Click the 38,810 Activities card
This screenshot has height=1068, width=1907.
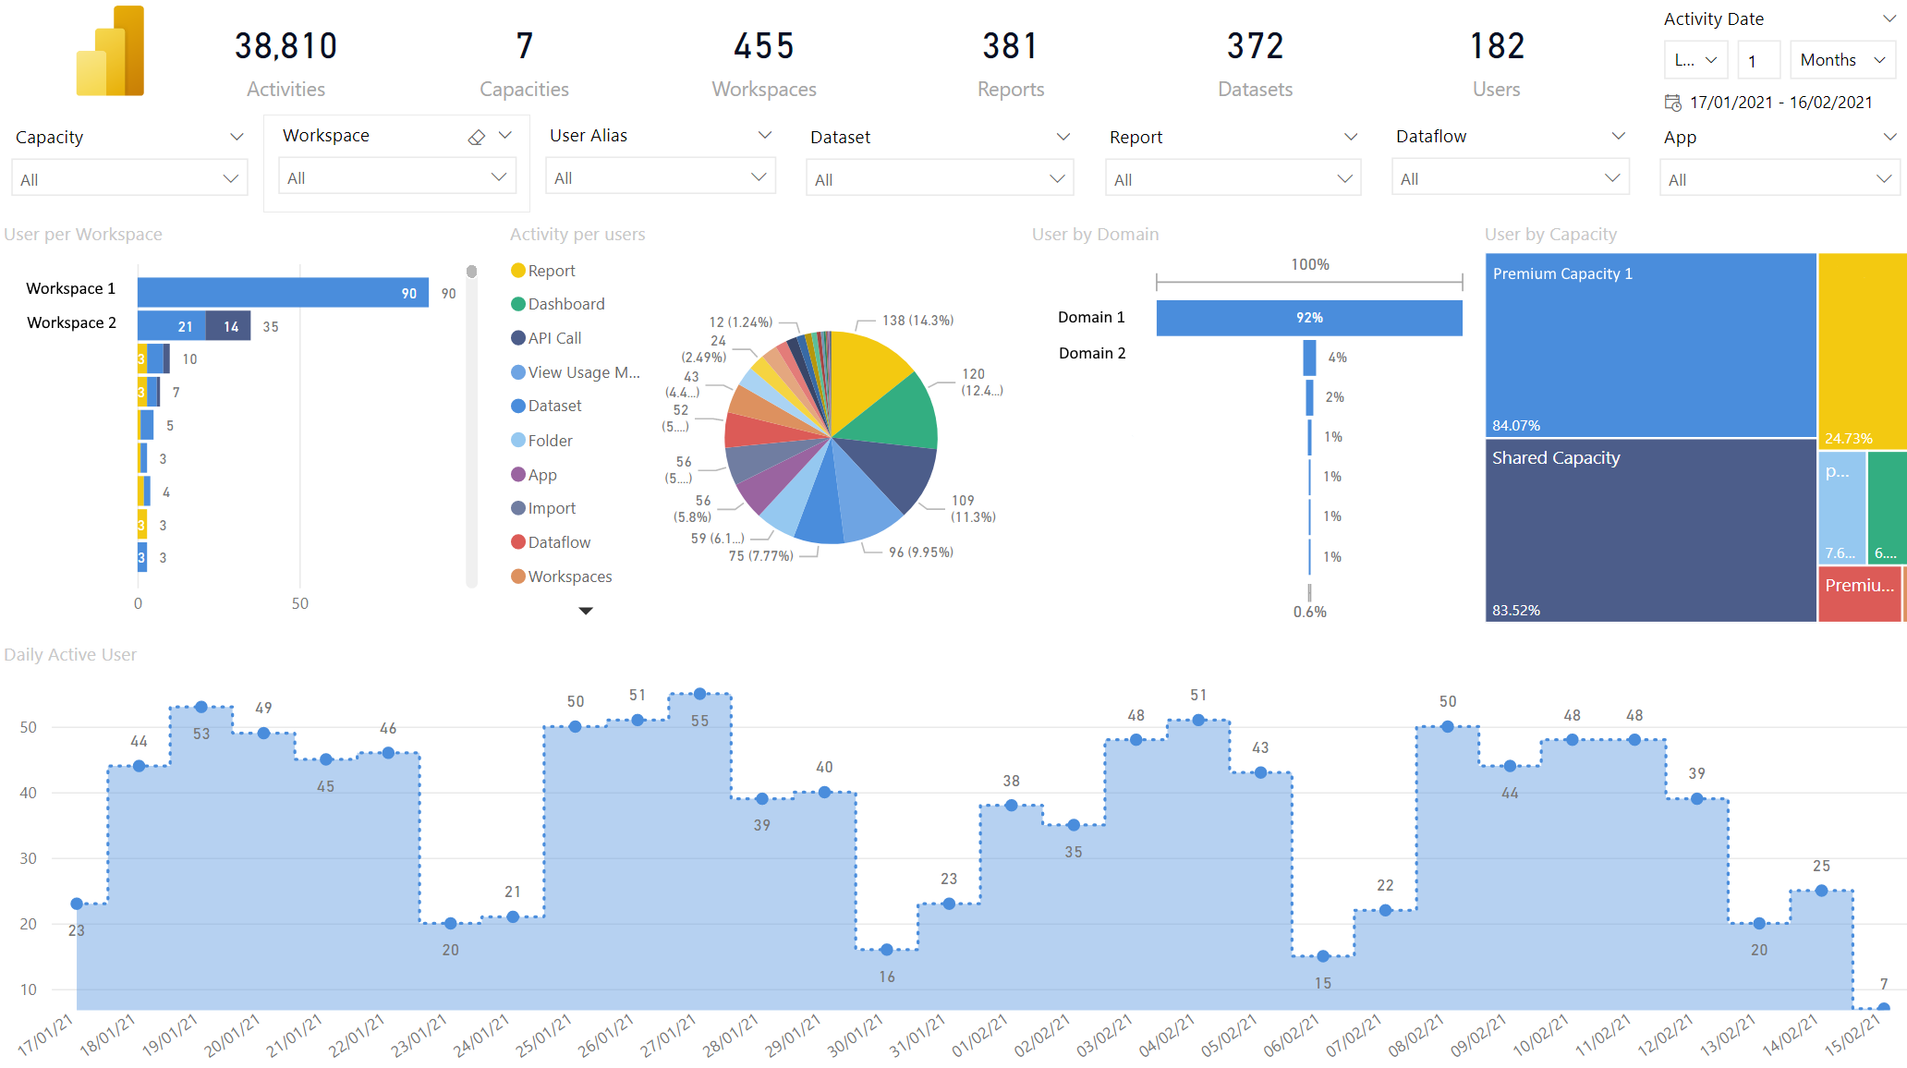(x=285, y=65)
